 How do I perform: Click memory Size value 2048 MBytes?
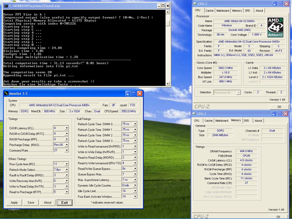(220, 135)
